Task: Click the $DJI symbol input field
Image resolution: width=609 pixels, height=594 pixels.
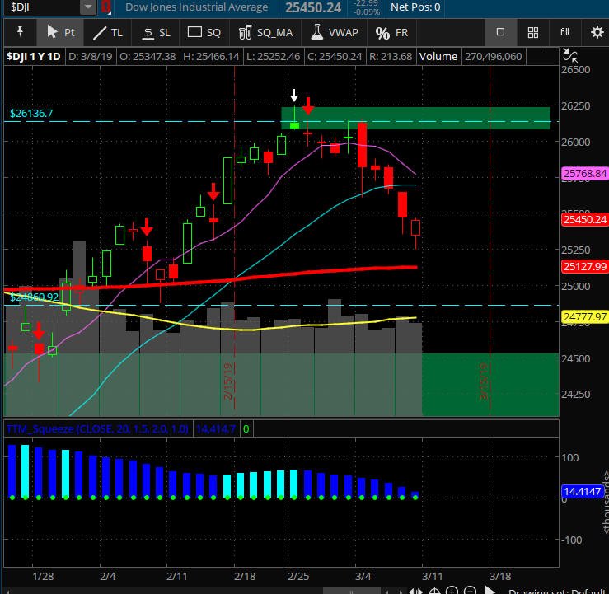Action: click(x=43, y=7)
